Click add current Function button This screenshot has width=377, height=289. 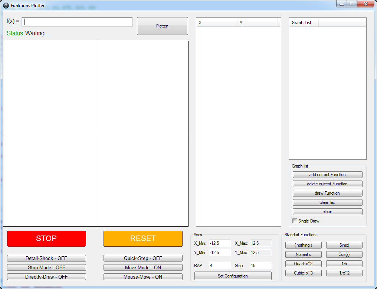327,175
